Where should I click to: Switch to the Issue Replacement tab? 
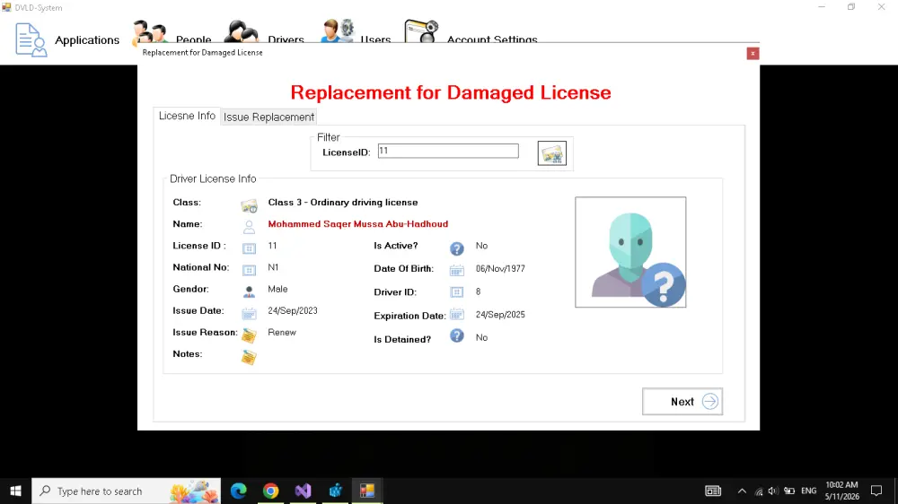click(269, 117)
